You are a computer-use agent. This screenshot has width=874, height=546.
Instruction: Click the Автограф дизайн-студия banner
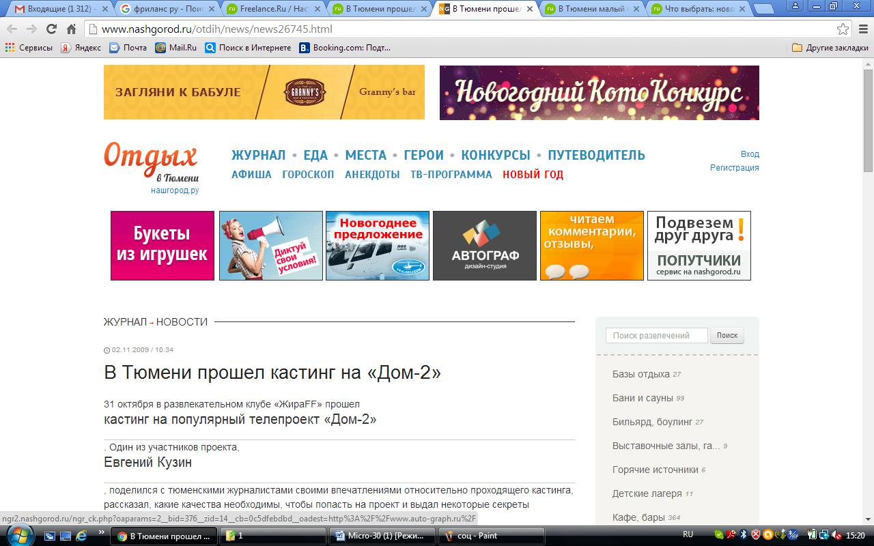pyautogui.click(x=485, y=246)
